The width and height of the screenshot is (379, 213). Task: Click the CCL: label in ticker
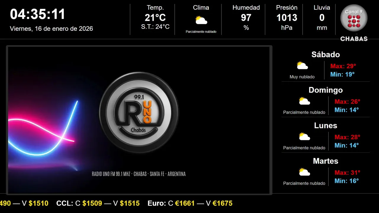65,203
